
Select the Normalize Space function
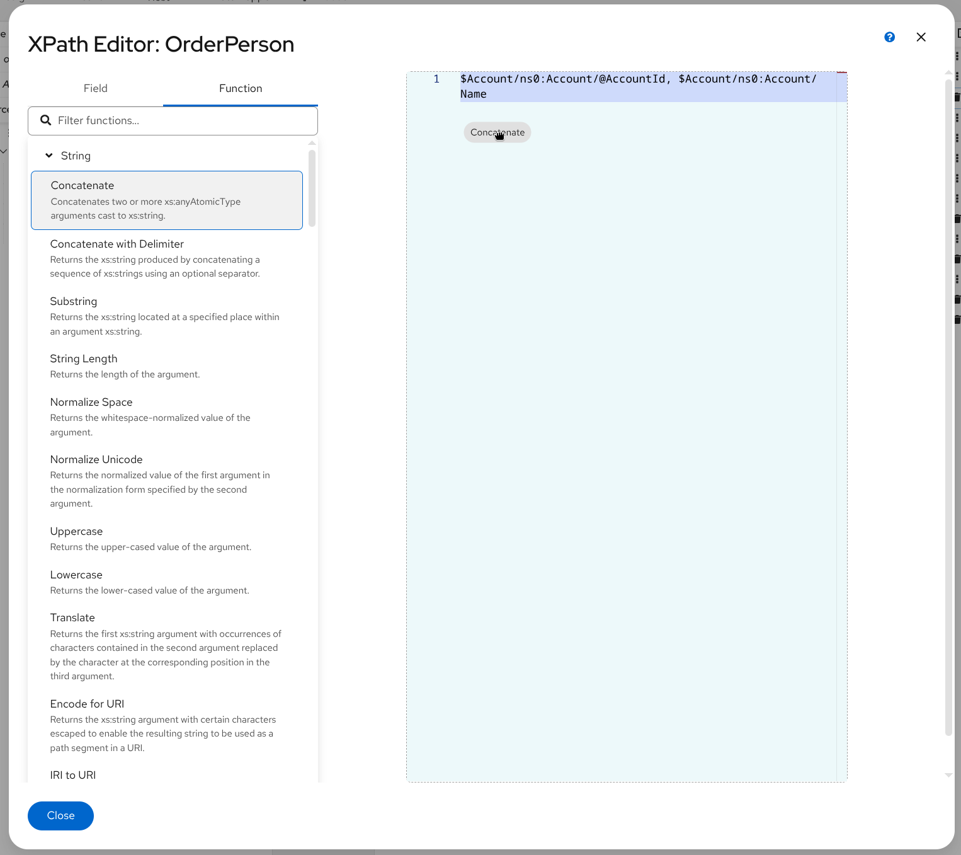[167, 416]
